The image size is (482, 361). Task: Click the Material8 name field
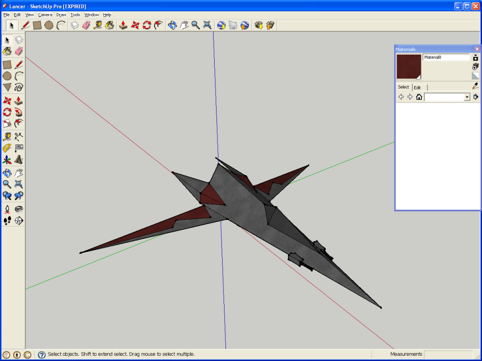tap(446, 57)
